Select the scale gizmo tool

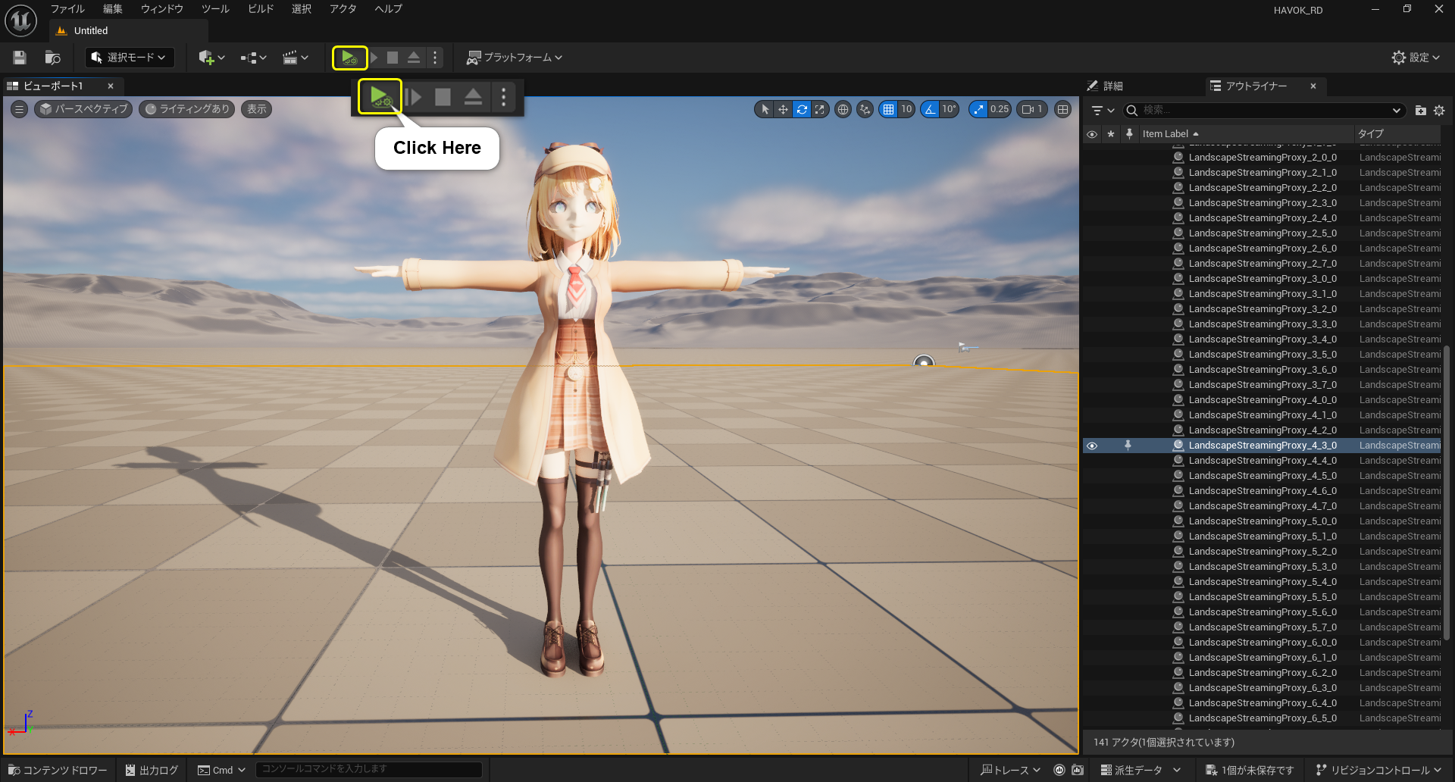820,109
